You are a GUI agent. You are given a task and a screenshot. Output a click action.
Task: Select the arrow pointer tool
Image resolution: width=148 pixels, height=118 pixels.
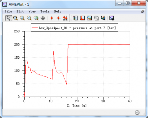9,18
